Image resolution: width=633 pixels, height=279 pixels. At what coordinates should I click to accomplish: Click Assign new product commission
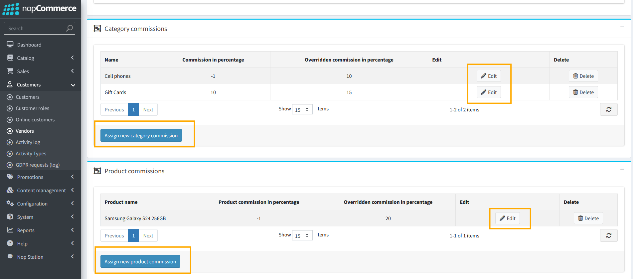(140, 261)
